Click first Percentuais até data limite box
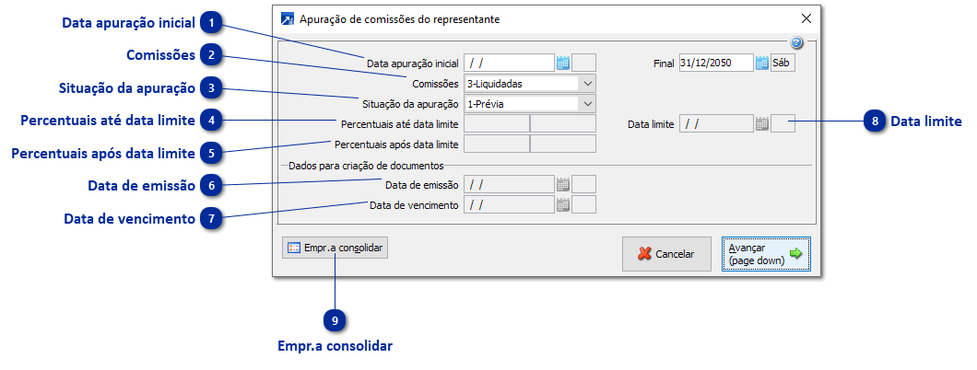 (497, 123)
